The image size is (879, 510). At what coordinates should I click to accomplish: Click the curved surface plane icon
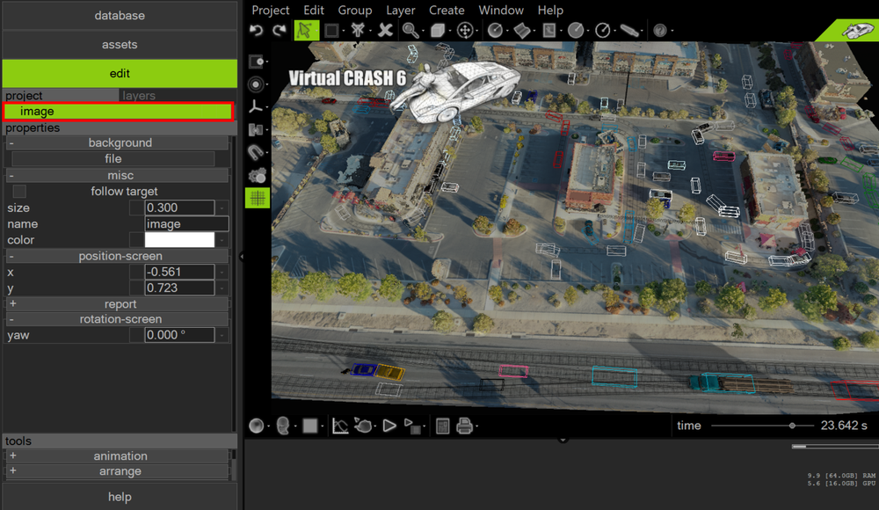point(521,30)
